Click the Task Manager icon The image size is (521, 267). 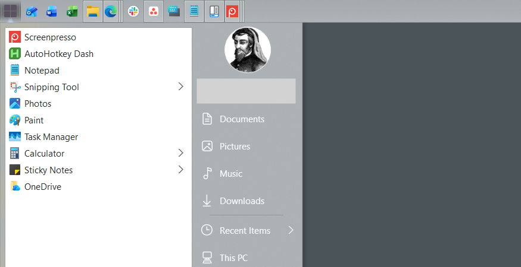coord(15,137)
